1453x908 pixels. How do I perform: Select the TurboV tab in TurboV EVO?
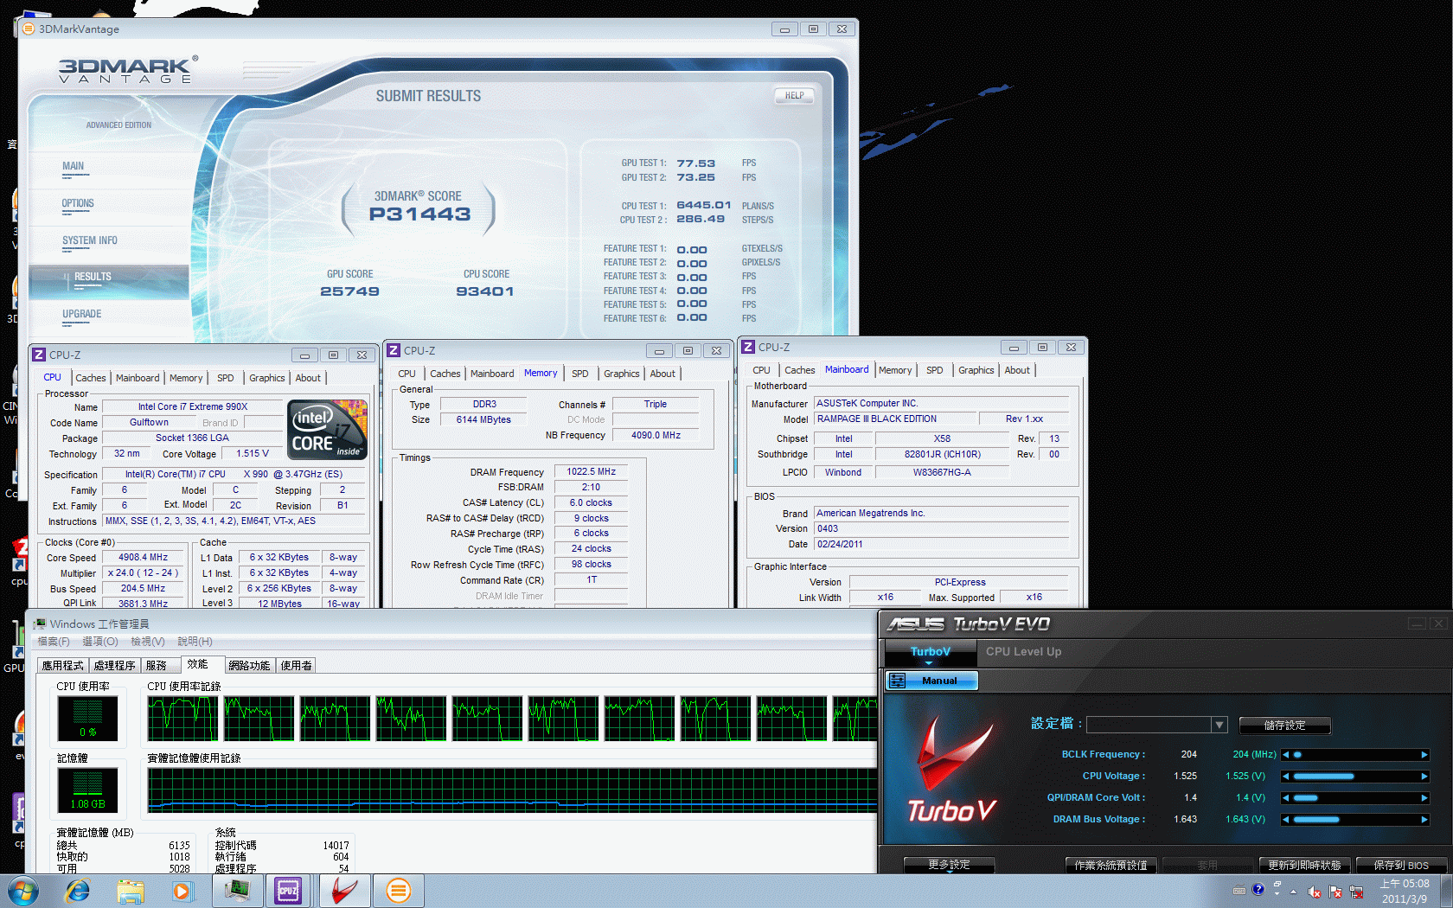coord(930,652)
